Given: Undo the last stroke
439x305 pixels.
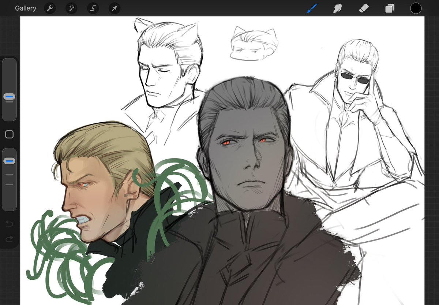Looking at the screenshot, I should [x=10, y=223].
